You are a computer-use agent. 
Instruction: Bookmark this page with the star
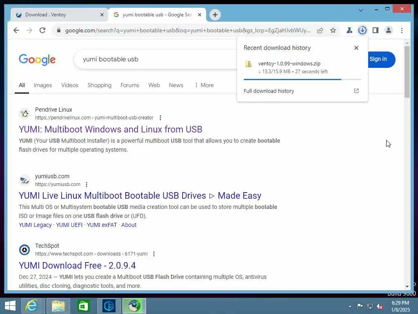click(333, 30)
